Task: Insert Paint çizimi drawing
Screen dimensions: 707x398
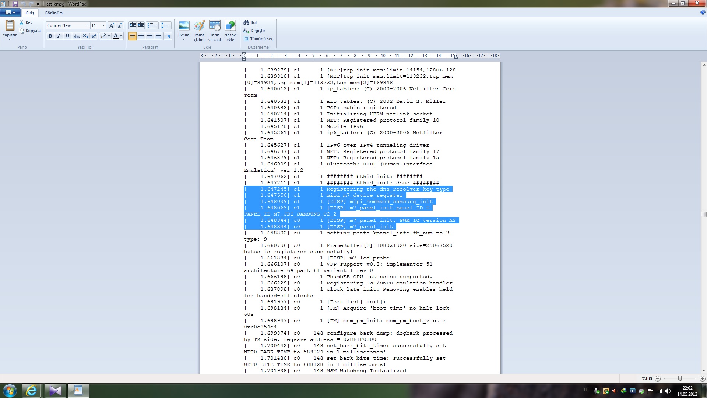Action: pos(199,31)
